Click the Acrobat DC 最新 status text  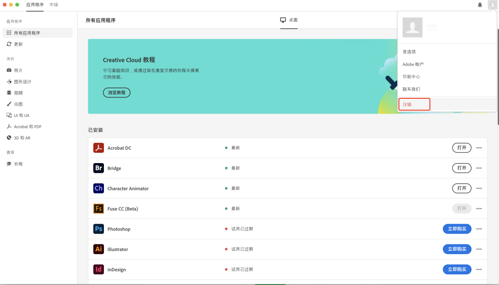coord(236,148)
